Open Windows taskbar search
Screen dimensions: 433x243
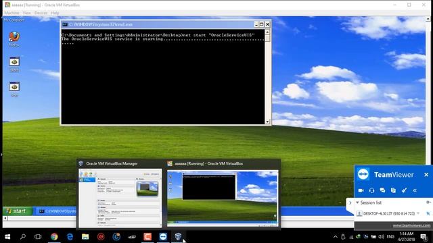(x=23, y=237)
